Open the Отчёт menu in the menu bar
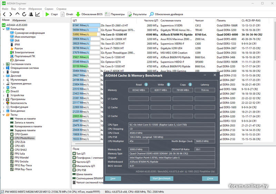 point(22,9)
